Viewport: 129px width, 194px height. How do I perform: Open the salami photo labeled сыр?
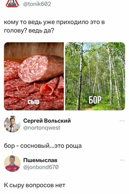coord(34,76)
